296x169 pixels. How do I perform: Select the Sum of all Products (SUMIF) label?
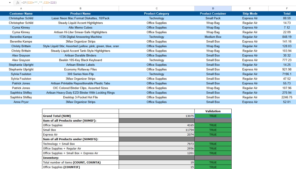coord(80,121)
